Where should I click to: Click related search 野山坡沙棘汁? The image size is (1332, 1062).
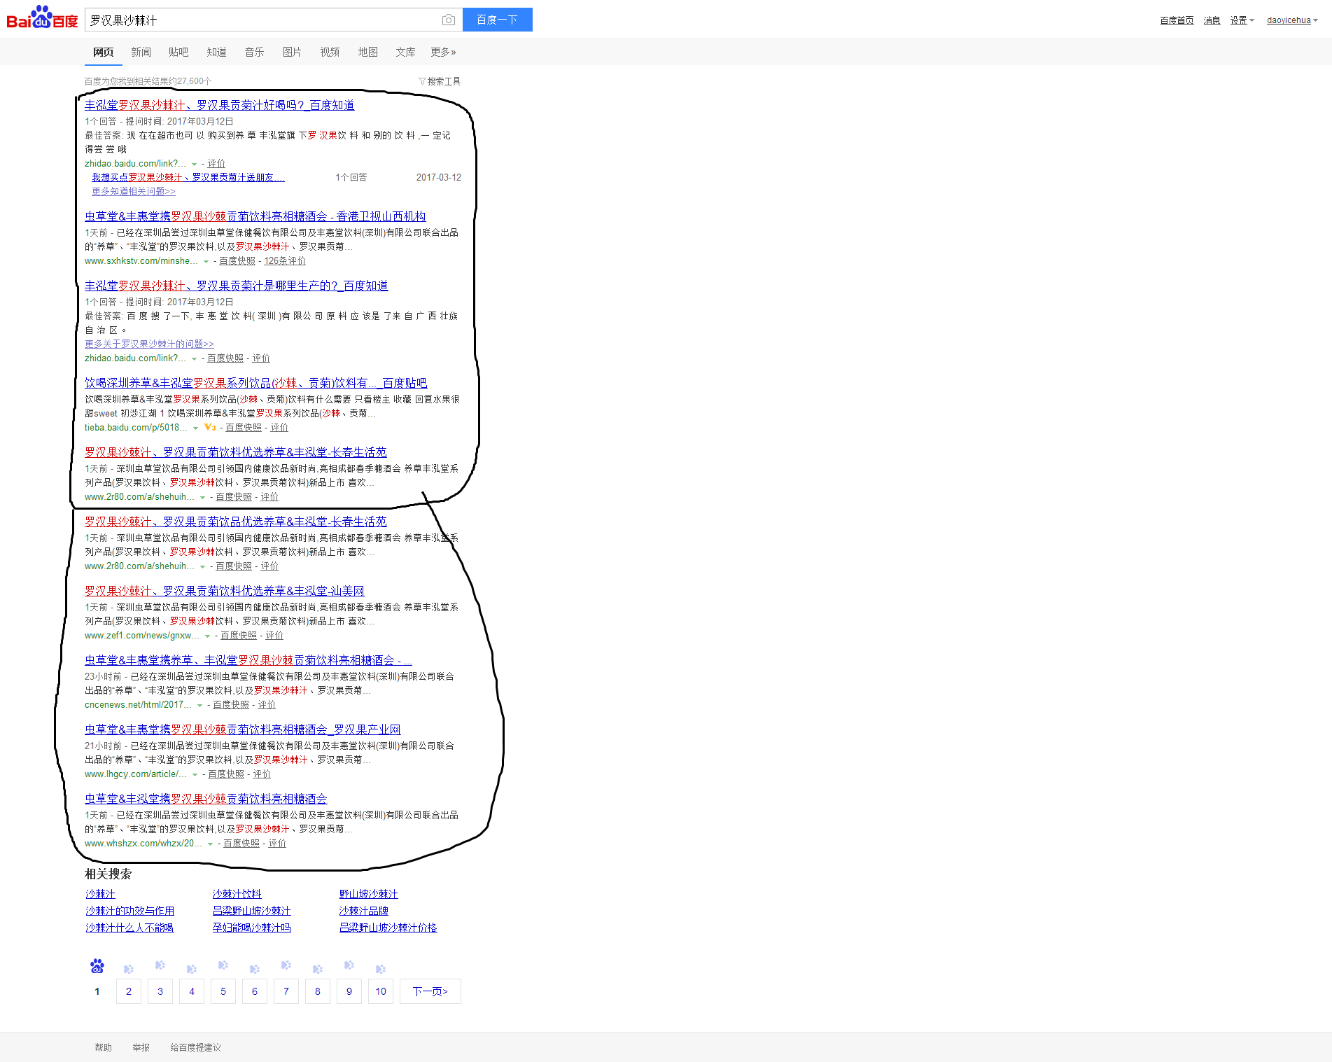coord(368,894)
